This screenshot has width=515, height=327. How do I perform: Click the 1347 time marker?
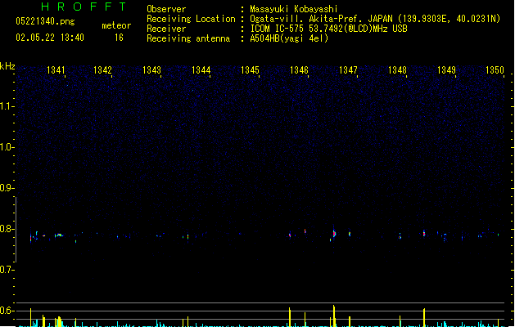348,70
